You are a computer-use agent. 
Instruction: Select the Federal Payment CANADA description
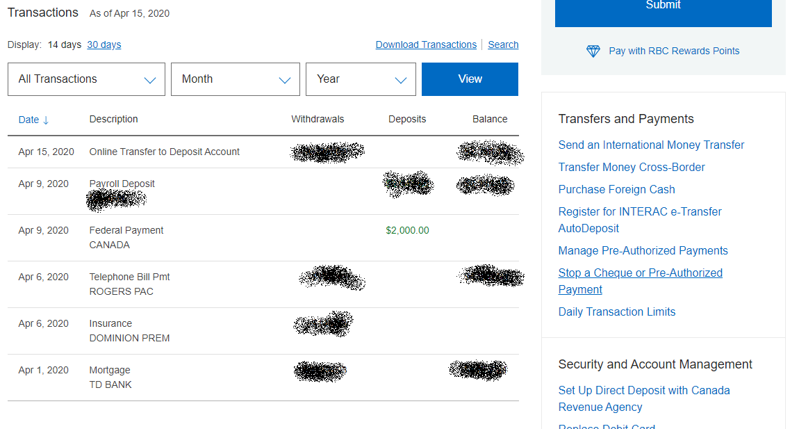coord(126,238)
